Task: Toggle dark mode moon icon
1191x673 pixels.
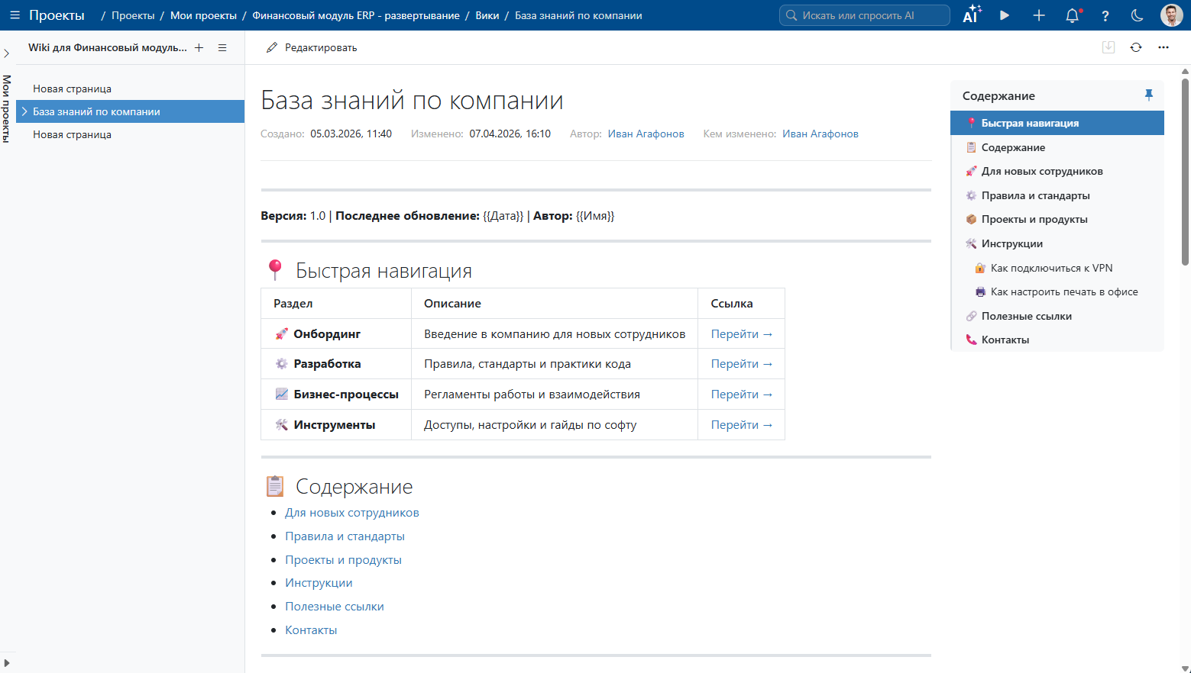Action: pyautogui.click(x=1137, y=15)
